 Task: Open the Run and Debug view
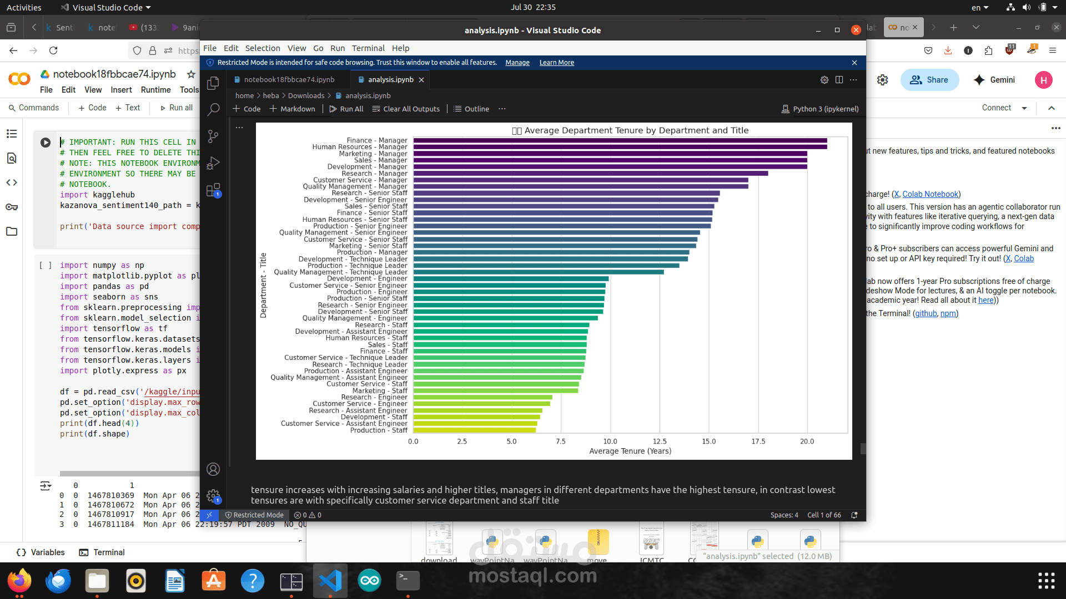(x=213, y=163)
